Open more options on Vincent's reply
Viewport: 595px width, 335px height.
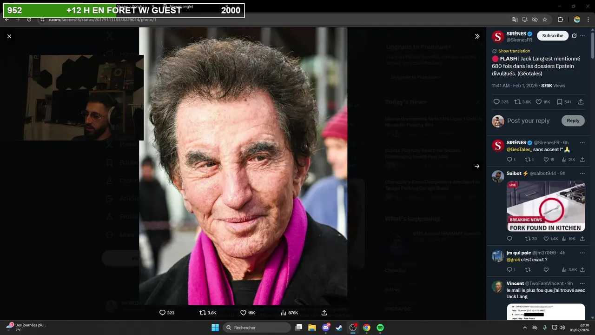(x=582, y=283)
